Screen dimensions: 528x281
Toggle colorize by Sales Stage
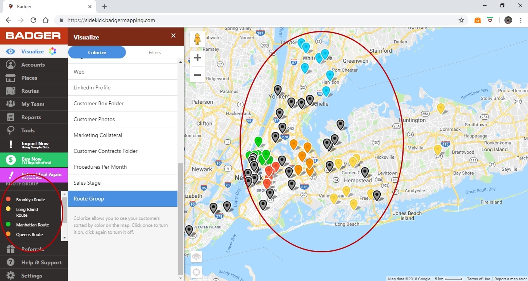(123, 183)
